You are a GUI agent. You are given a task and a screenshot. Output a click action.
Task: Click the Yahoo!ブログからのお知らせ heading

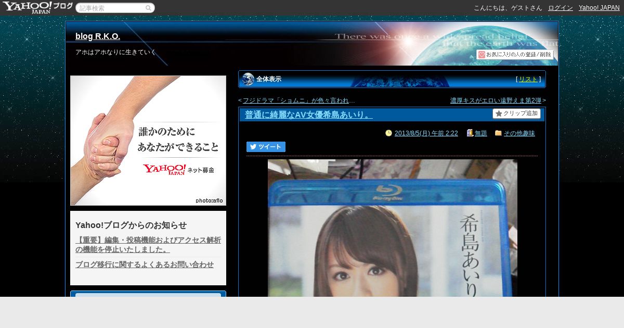[131, 225]
